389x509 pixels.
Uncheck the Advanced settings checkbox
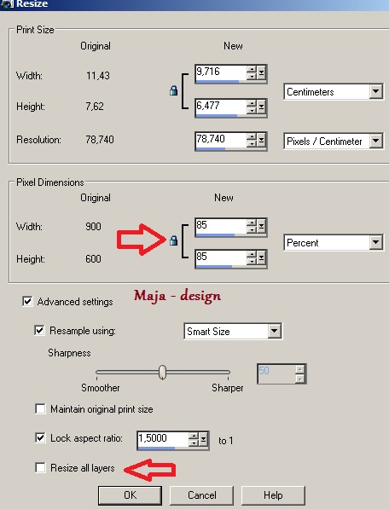pyautogui.click(x=27, y=301)
